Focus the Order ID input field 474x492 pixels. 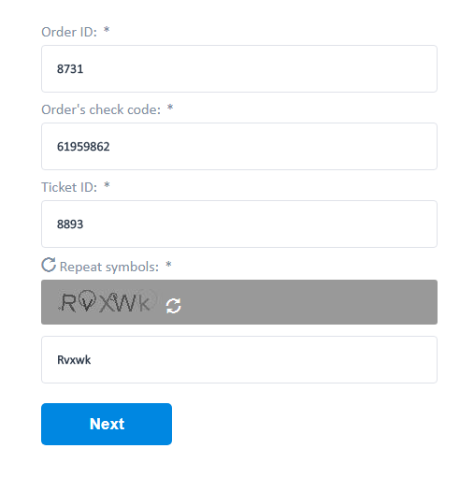239,68
